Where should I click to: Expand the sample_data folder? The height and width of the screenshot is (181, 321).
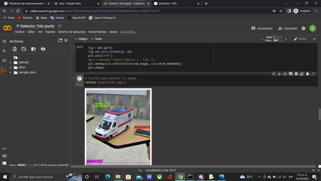click(11, 73)
